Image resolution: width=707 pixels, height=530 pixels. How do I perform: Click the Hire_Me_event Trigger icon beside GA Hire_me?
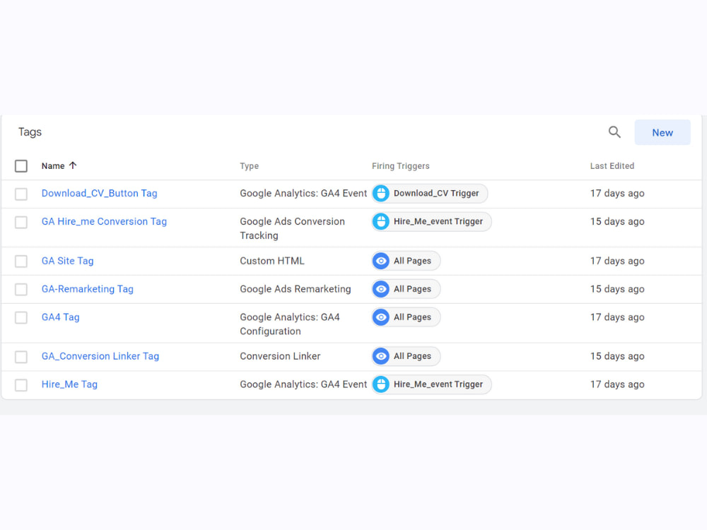380,221
